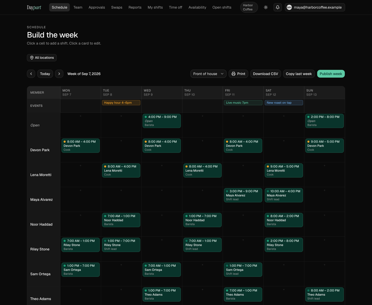Select the Schedule tab
372x305 pixels.
coord(60,7)
